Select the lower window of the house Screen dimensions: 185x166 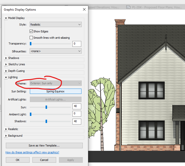click(152, 130)
